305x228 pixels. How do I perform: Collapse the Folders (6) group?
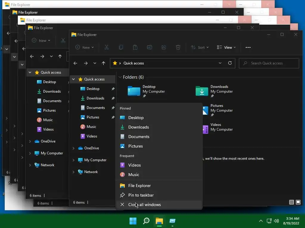[x=120, y=77]
